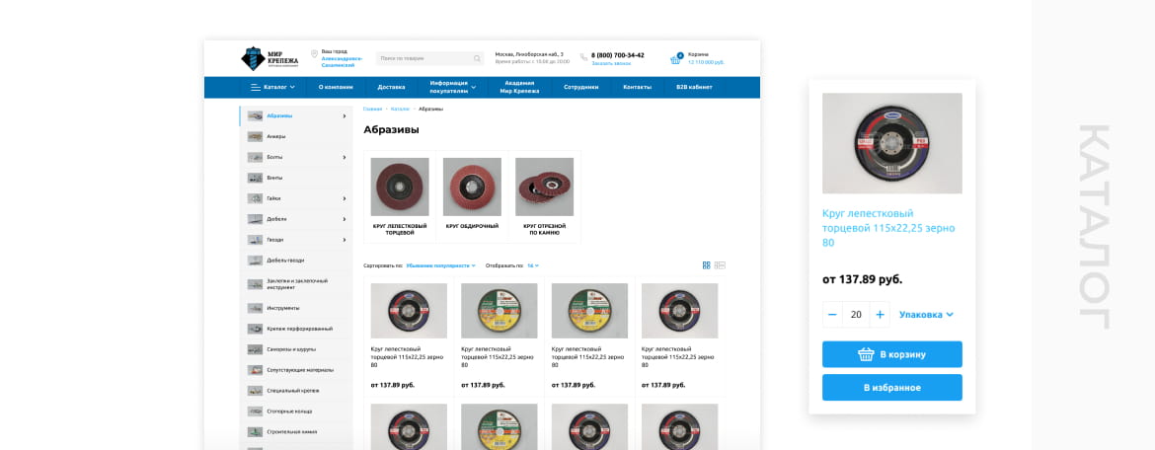The width and height of the screenshot is (1155, 450).
Task: Select Заклепки и заклепочный инструмент category
Action: [296, 283]
